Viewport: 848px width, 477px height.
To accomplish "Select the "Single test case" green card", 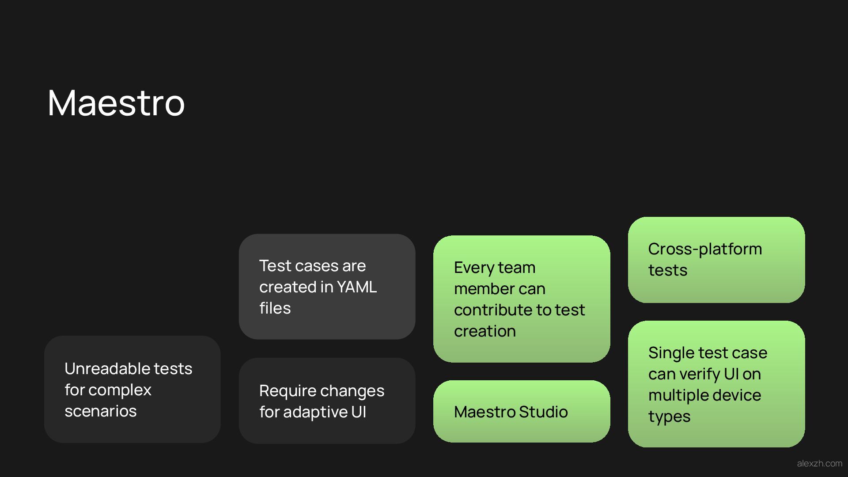I will tap(716, 384).
